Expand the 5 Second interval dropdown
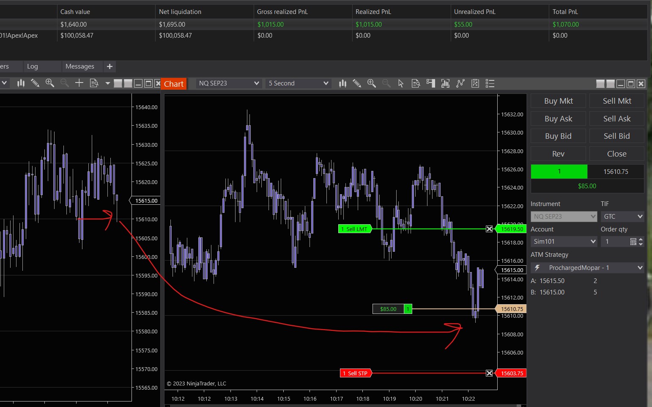The height and width of the screenshot is (407, 652). click(298, 83)
